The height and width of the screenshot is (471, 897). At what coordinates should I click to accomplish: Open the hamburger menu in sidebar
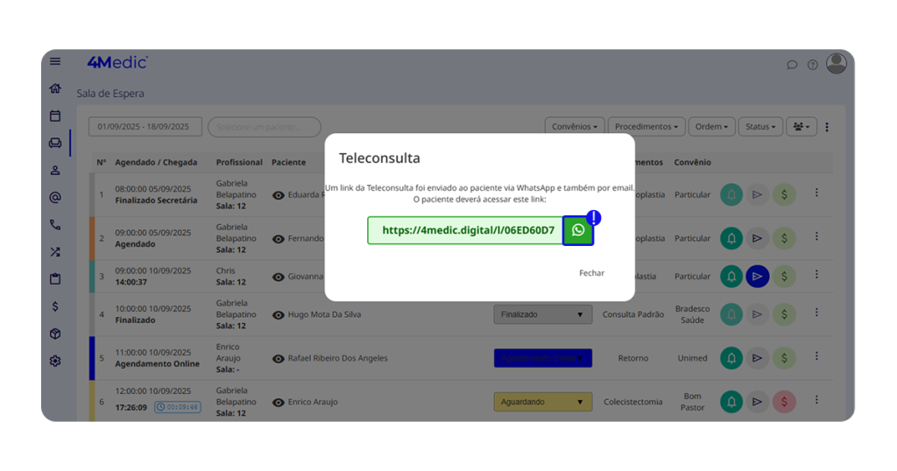(x=55, y=61)
